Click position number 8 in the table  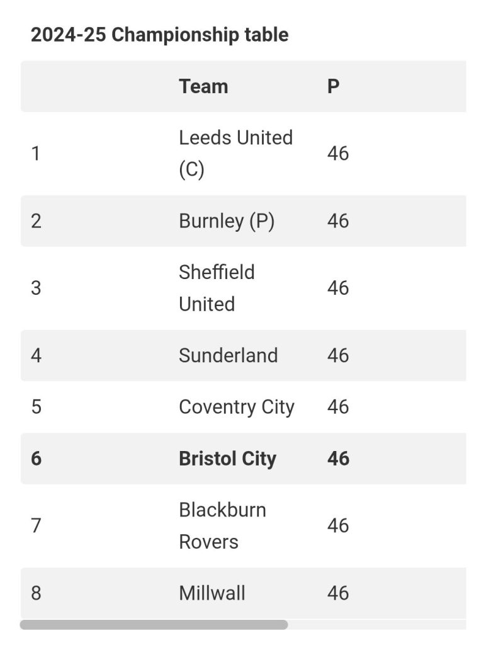click(x=36, y=593)
